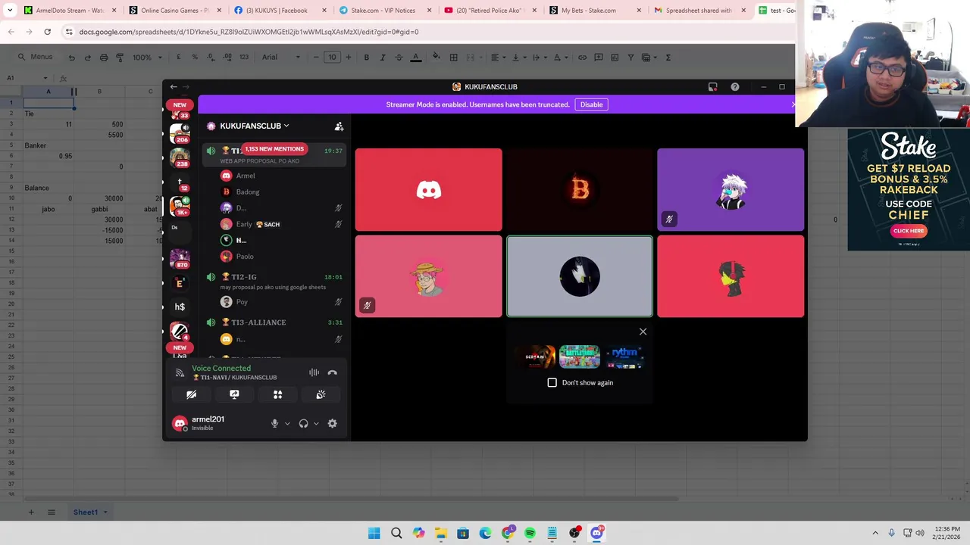Toggle strikethrough formatting in Sheets toolbar
The height and width of the screenshot is (545, 970).
399,58
